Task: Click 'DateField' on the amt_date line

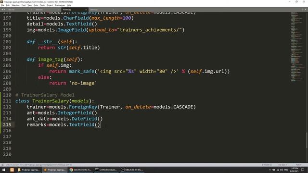Action: (x=85, y=119)
